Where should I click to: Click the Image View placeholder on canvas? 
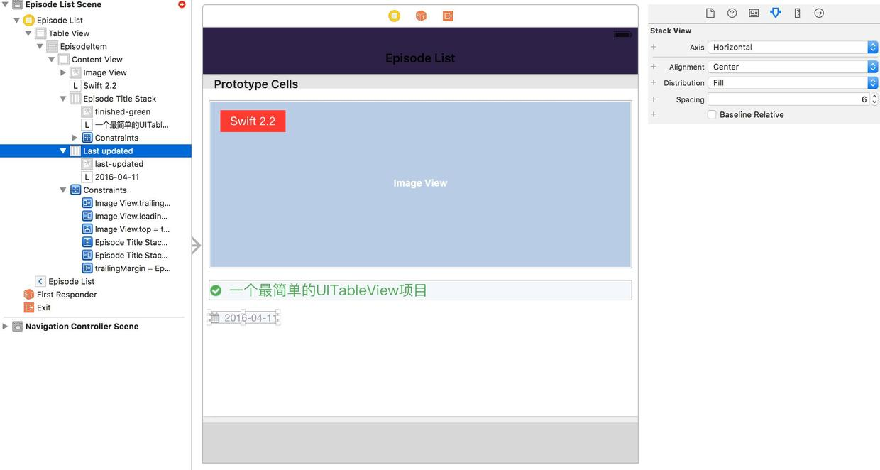coord(420,183)
